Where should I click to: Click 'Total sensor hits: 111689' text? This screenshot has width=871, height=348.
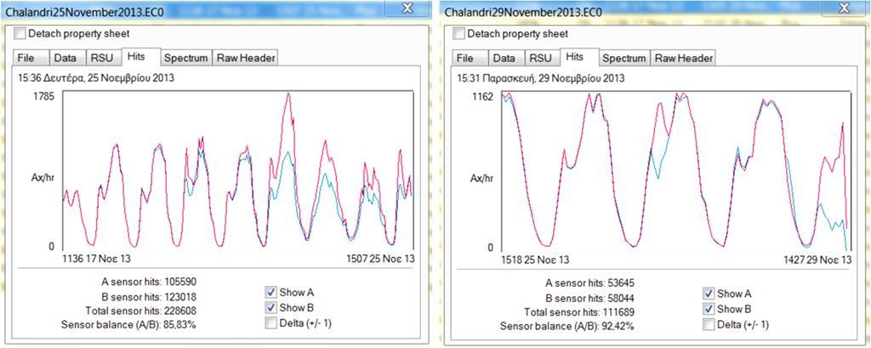578,312
